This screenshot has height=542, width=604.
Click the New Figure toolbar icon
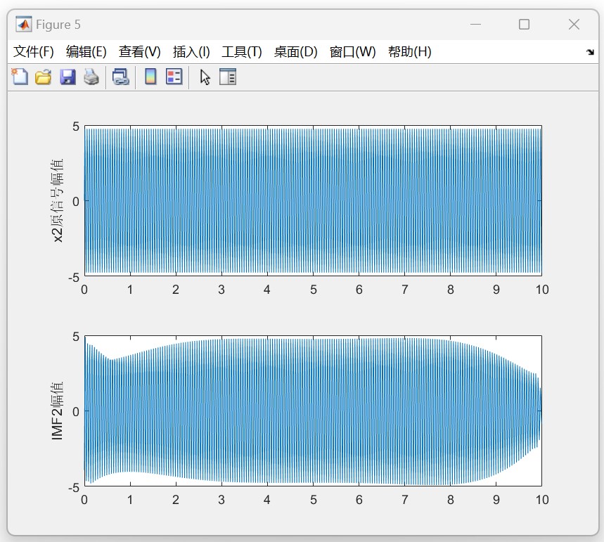(20, 77)
